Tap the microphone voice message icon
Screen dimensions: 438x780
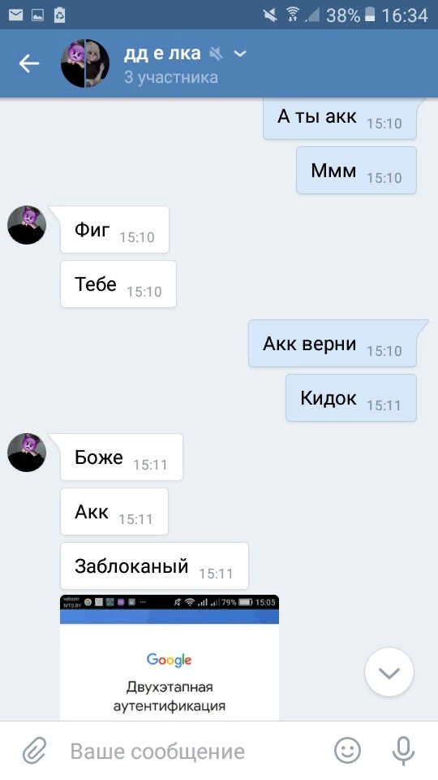point(403,751)
